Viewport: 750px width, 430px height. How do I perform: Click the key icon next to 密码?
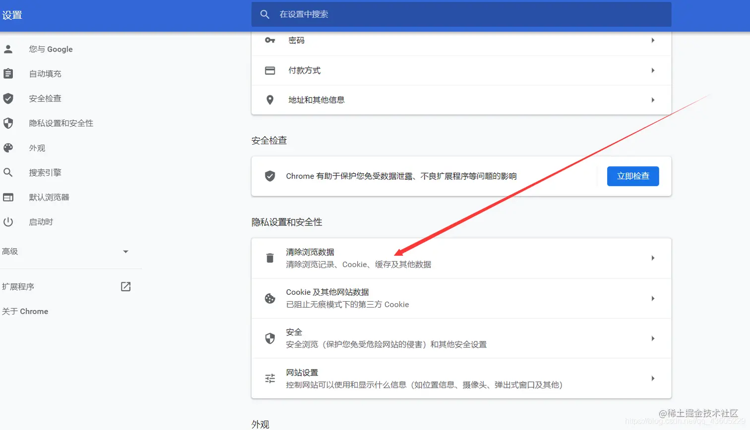(270, 41)
